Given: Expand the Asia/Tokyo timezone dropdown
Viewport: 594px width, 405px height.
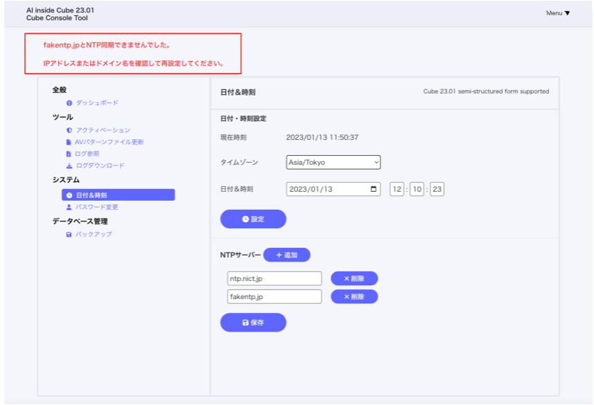Looking at the screenshot, I should pos(333,163).
